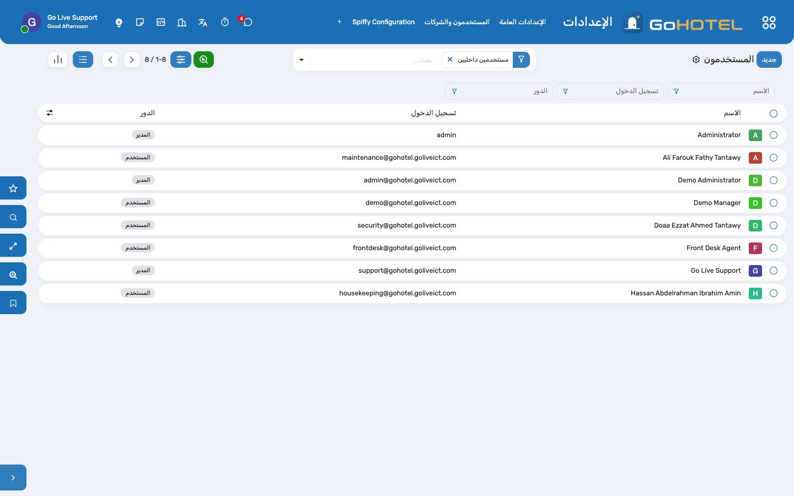Switch to list view icon
Screen dimensions: 794x496
click(83, 60)
